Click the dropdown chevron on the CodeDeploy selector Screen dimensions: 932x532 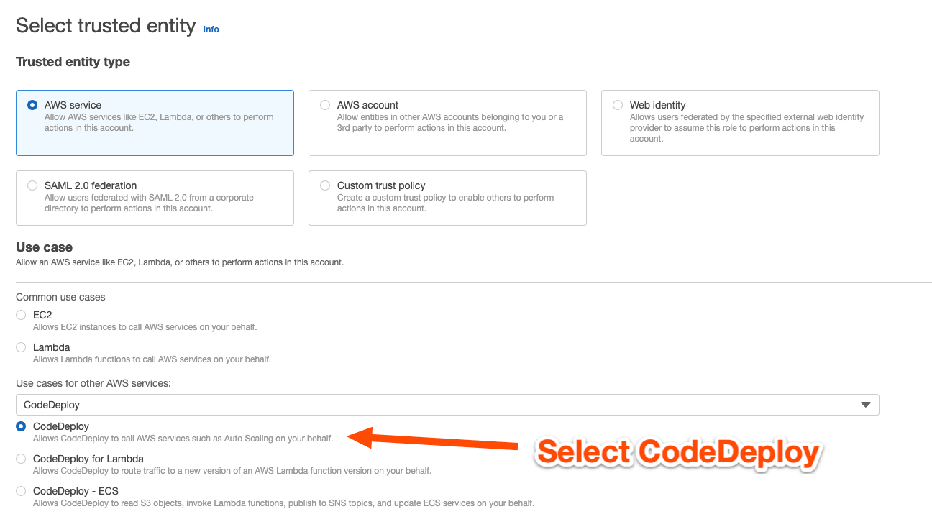point(864,404)
